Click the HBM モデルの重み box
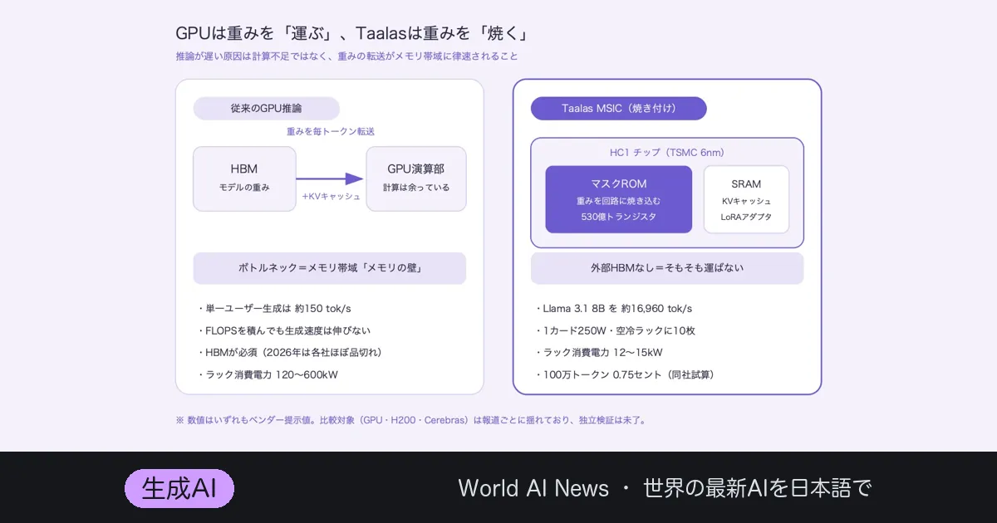This screenshot has width=997, height=523. 244,178
